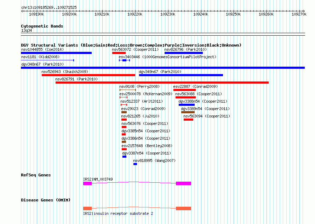
Task: Click the esv2500078 (McKernan2009) label
Action: [146, 94]
